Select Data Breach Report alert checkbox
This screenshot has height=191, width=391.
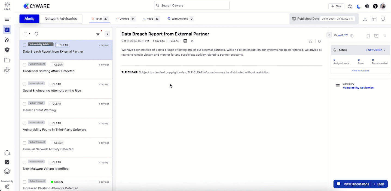(x=25, y=45)
